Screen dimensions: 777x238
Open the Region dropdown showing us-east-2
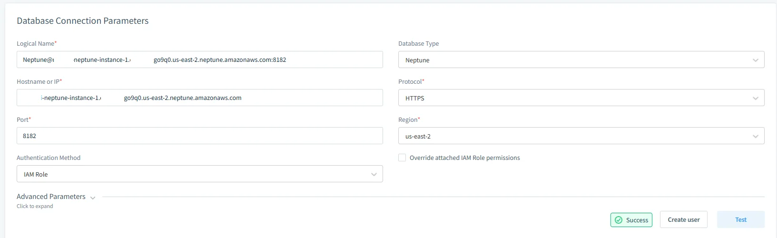coord(581,136)
